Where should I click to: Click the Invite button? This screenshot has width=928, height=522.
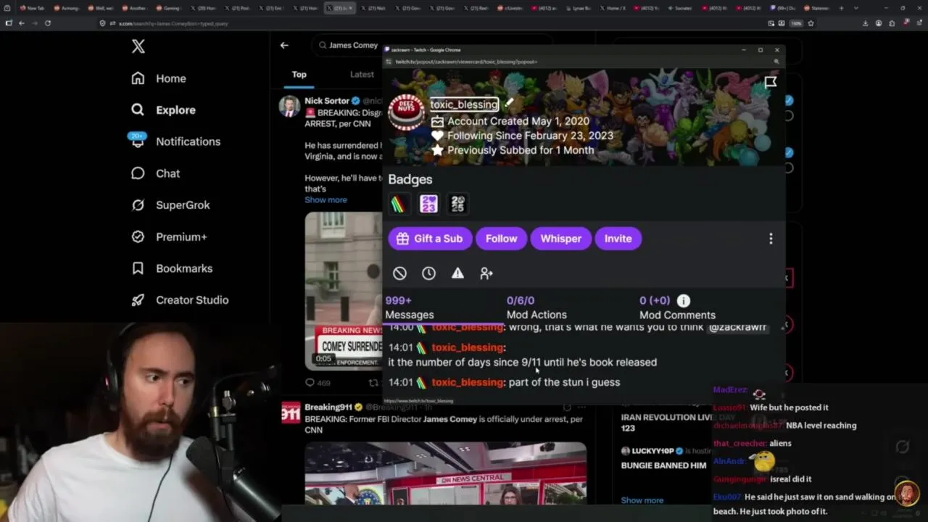pyautogui.click(x=618, y=239)
